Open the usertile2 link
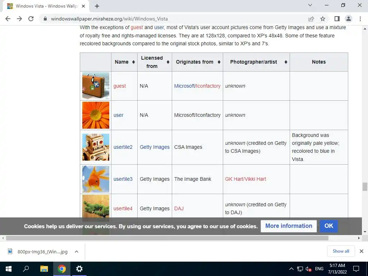Image resolution: width=368 pixels, height=276 pixels. [x=123, y=147]
